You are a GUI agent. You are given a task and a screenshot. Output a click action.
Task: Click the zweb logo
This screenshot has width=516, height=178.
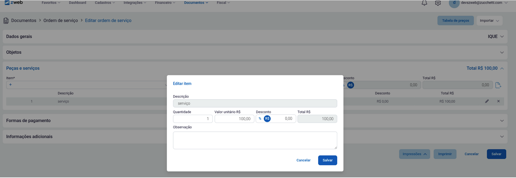(14, 3)
